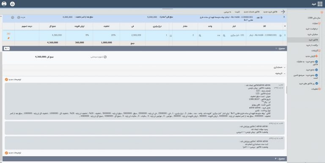The image size is (325, 163).
Task: Open the جامع خرید report icon
Action: [x=317, y=70]
